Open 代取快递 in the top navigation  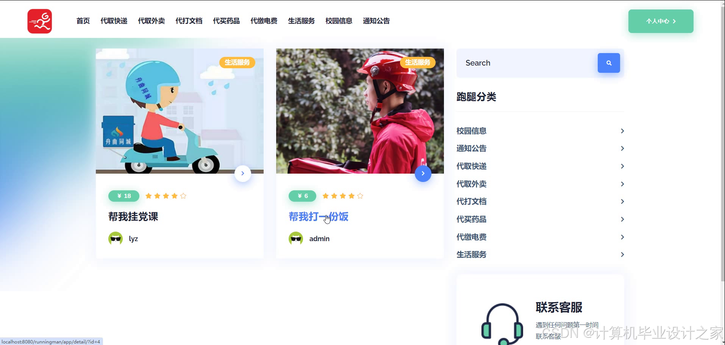pos(114,21)
